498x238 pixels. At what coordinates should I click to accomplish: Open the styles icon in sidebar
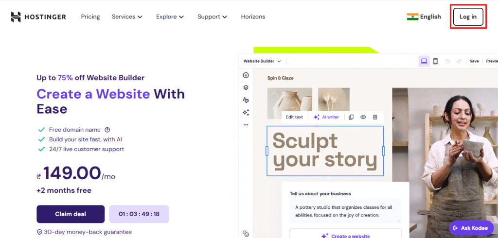point(246,100)
